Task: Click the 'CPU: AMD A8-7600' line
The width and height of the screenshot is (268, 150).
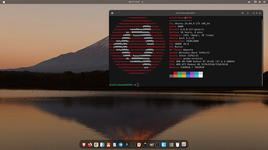Action: 202,61
